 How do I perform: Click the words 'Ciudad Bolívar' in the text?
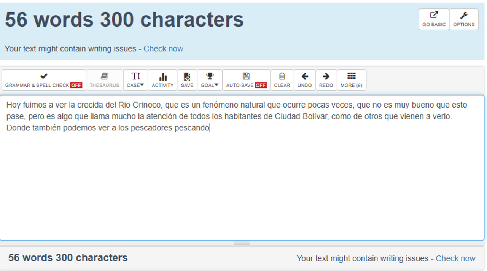[302, 116]
